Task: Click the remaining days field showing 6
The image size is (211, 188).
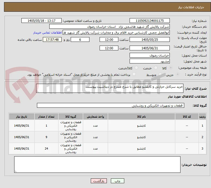Action: (x=80, y=39)
